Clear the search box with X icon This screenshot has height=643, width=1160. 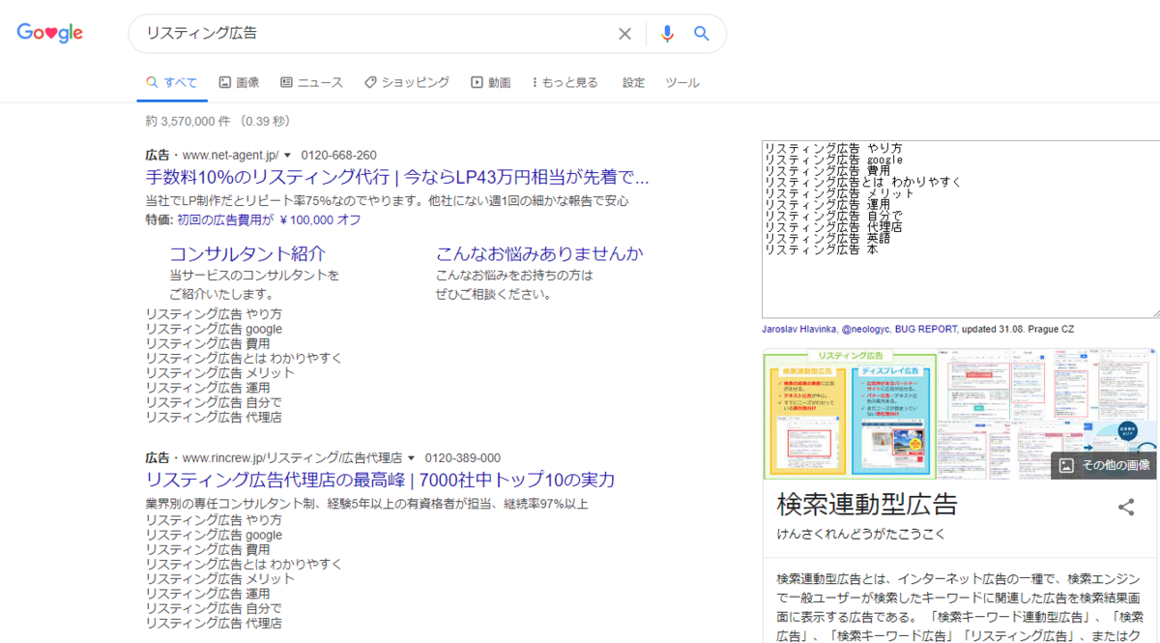624,34
